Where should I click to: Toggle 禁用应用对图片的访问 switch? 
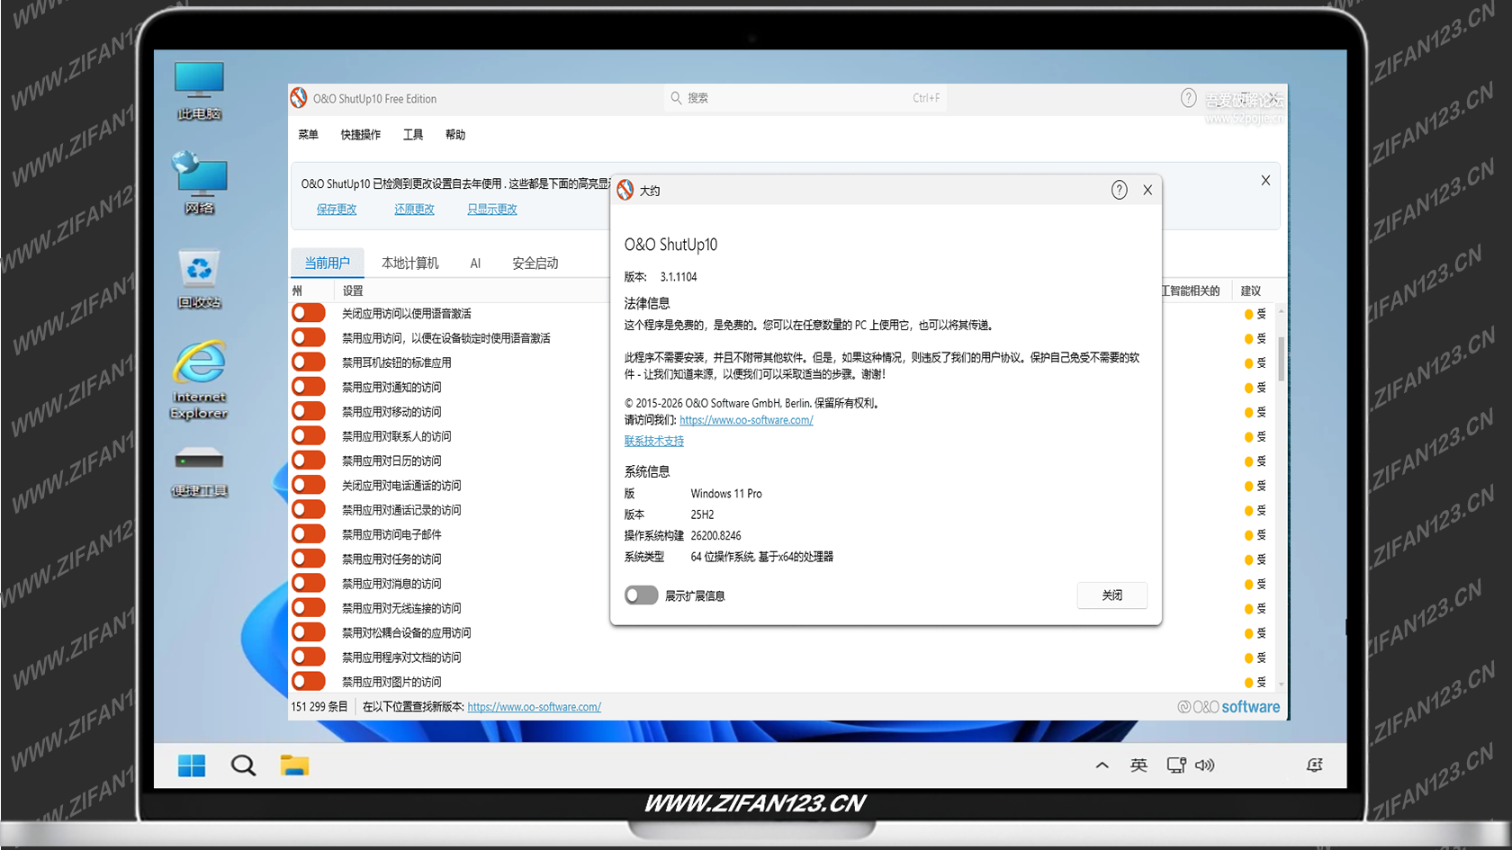(308, 682)
